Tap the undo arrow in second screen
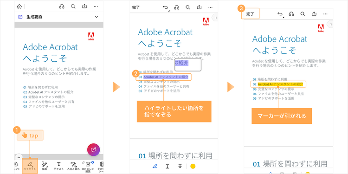This screenshot has width=348, height=174. pos(166,7)
